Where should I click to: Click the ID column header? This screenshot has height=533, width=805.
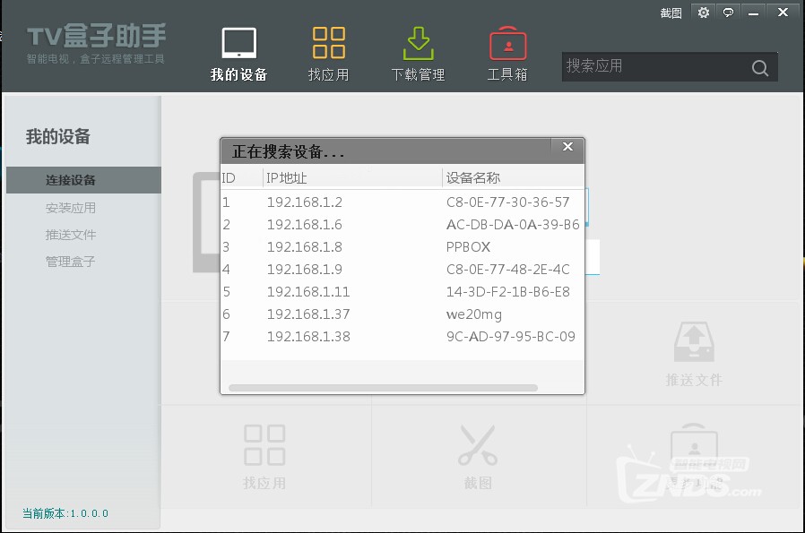pos(242,178)
